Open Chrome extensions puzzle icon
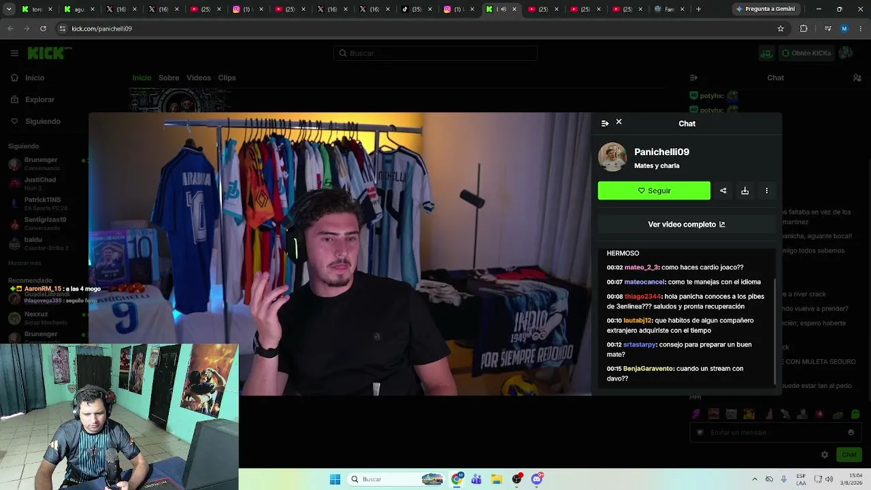 [804, 29]
